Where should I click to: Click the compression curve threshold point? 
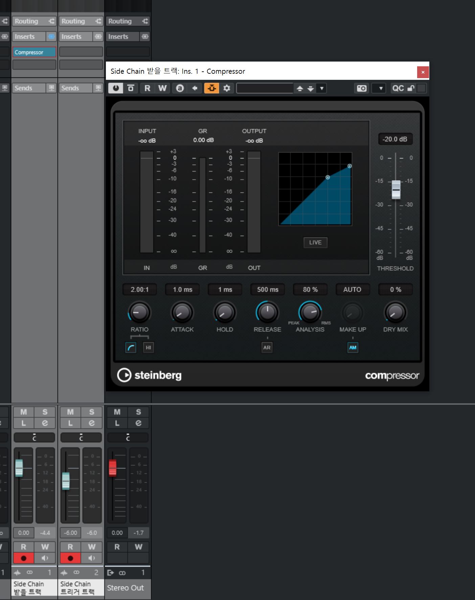(x=327, y=177)
